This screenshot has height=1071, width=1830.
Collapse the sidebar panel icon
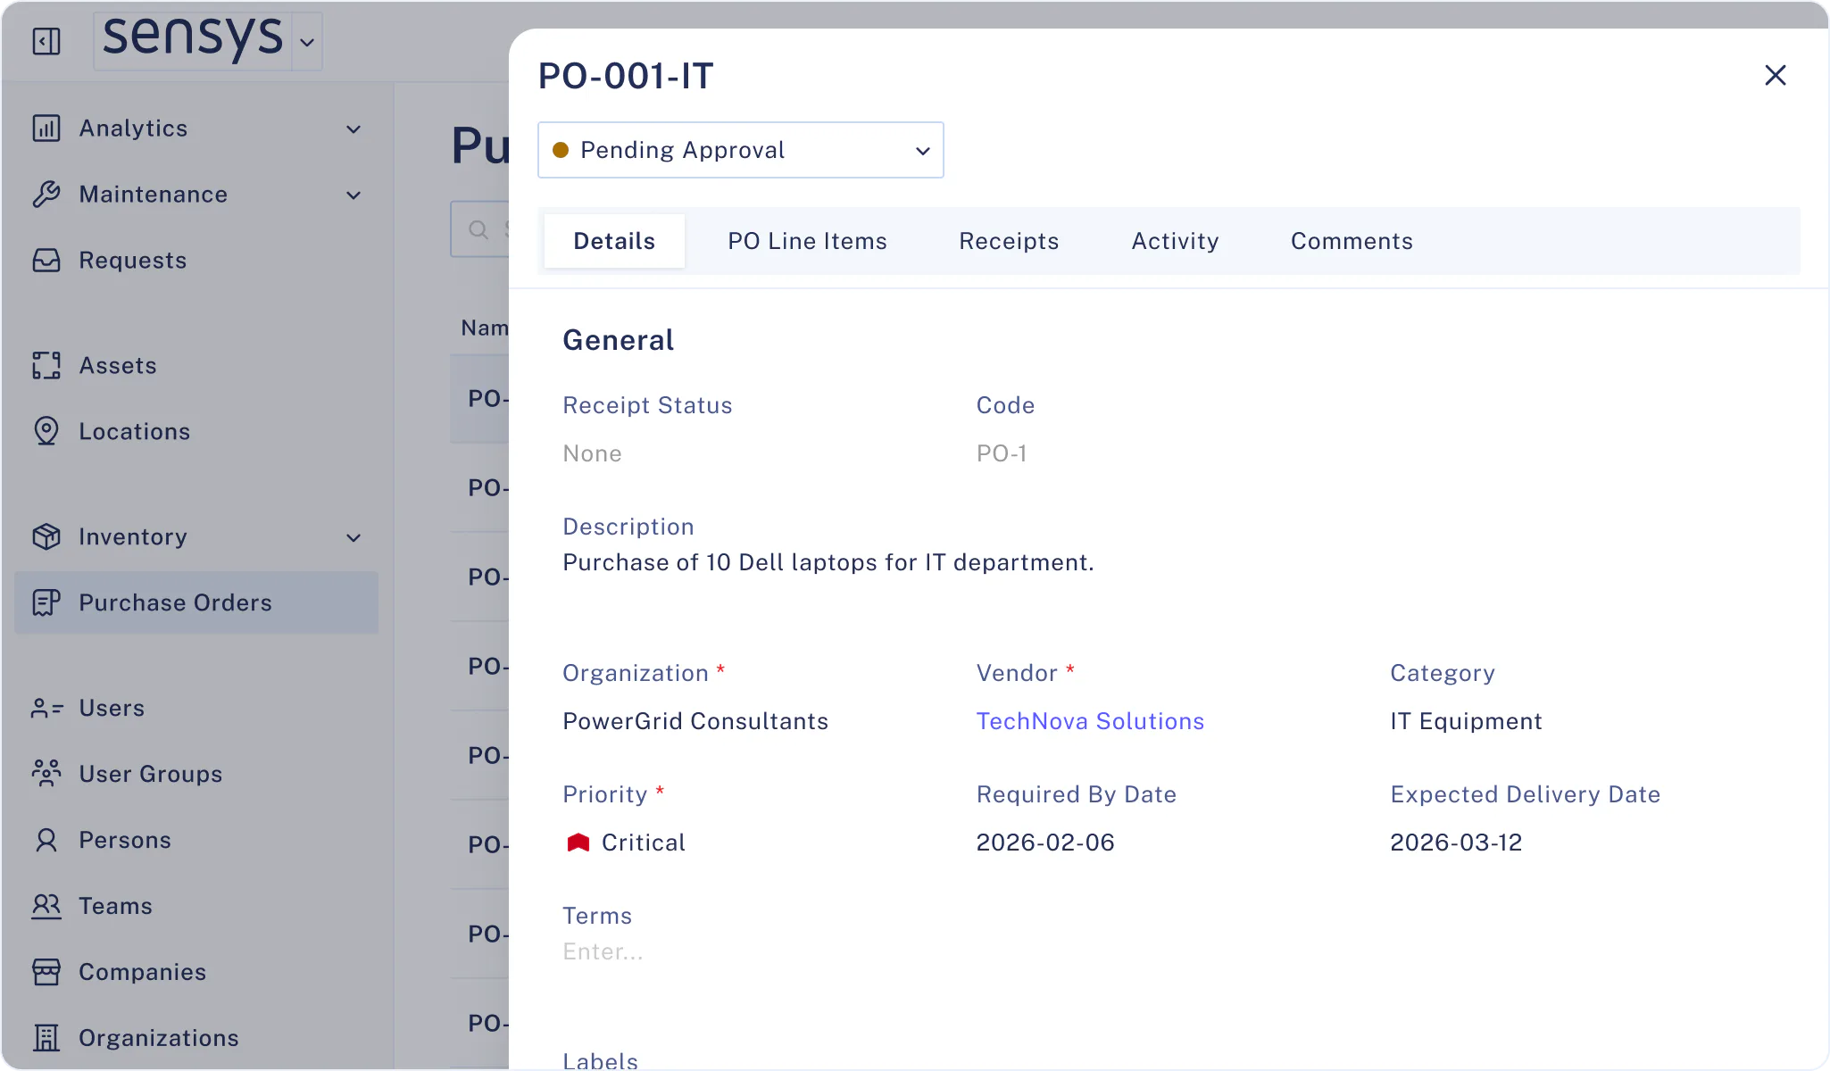coord(46,41)
